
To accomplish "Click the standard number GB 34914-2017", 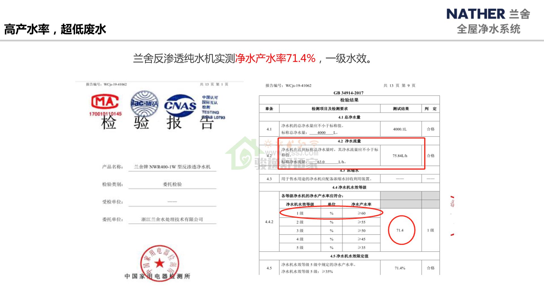I will [x=348, y=93].
